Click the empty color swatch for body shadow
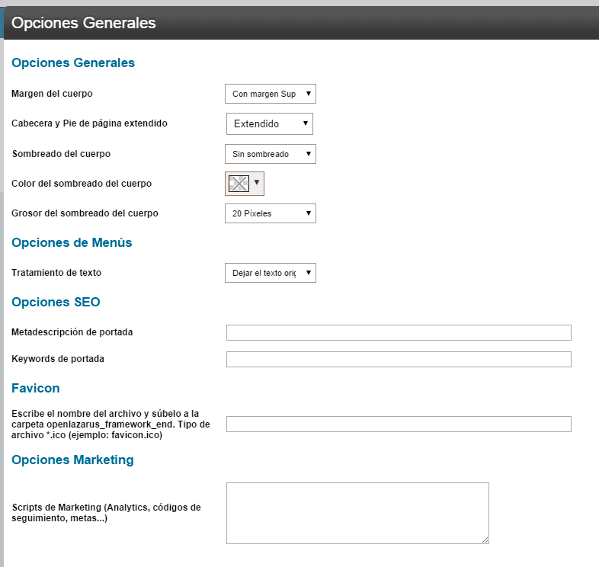 pyautogui.click(x=239, y=184)
